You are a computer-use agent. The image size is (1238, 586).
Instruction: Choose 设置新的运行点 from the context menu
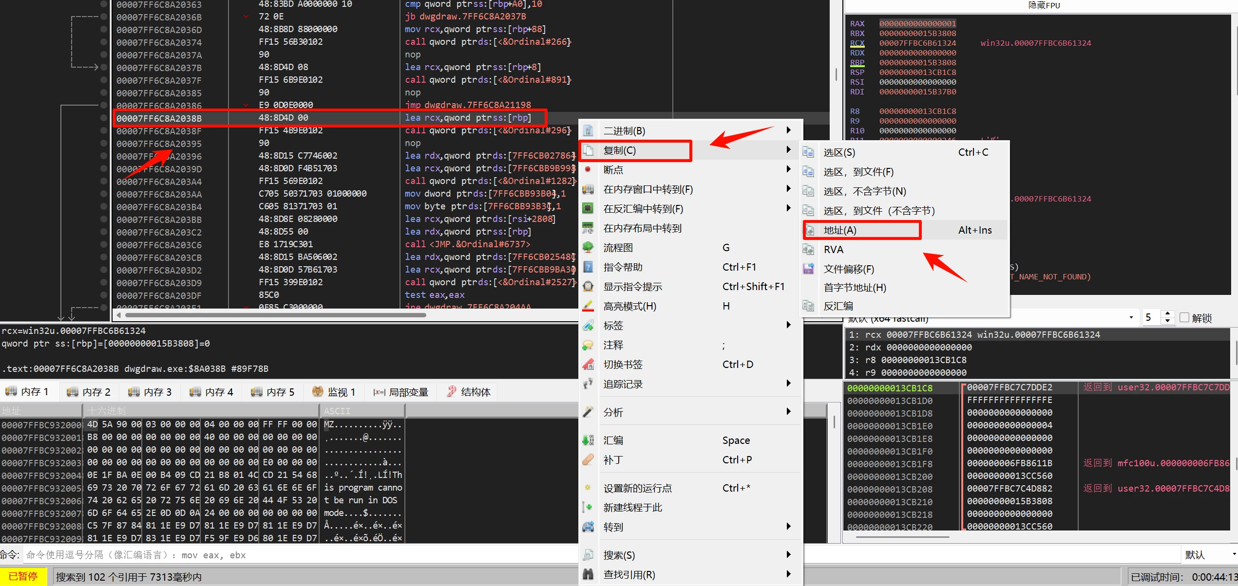tap(637, 488)
